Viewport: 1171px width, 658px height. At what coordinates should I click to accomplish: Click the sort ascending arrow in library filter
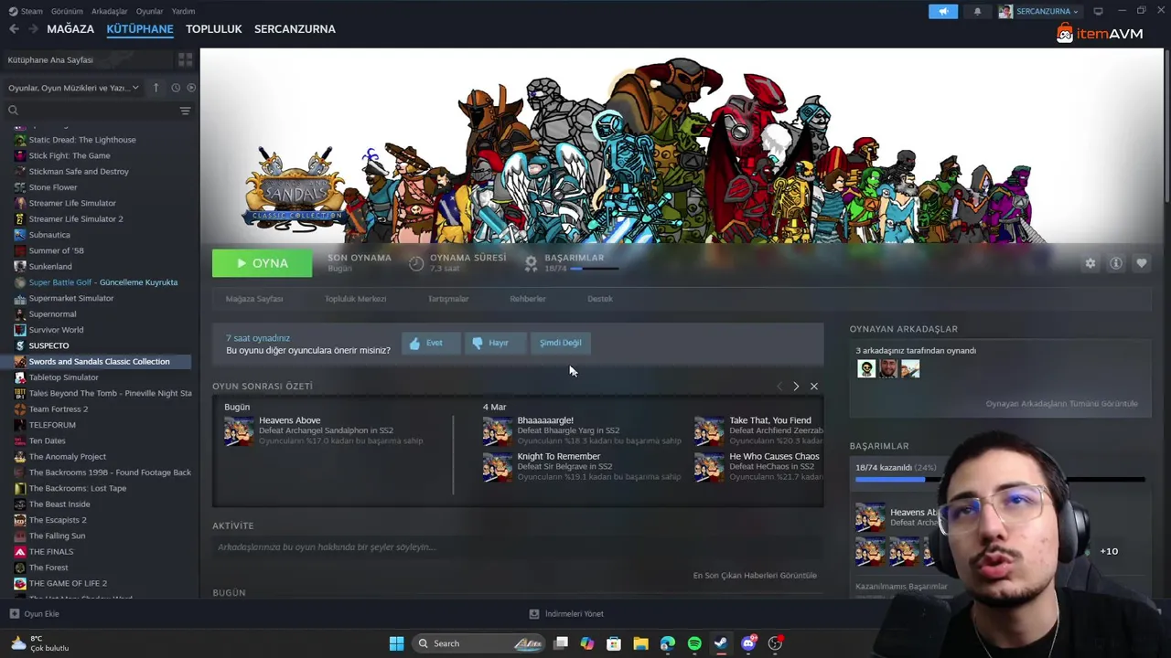[x=156, y=88]
